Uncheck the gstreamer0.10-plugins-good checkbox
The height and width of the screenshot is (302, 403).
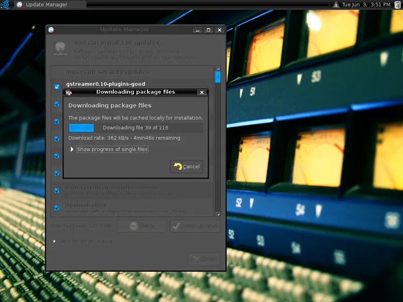click(x=57, y=87)
